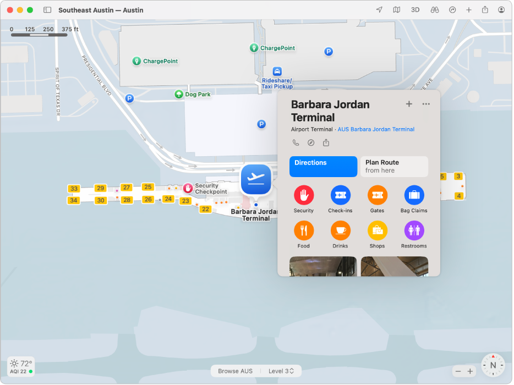Browse the Bag Claims category
The width and height of the screenshot is (514, 385).
[x=414, y=199]
